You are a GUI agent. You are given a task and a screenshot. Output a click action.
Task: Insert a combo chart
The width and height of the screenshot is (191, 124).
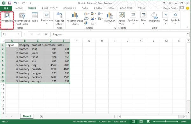pos(100,18)
